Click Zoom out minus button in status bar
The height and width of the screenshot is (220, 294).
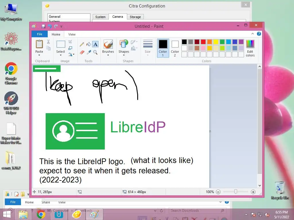click(x=218, y=192)
